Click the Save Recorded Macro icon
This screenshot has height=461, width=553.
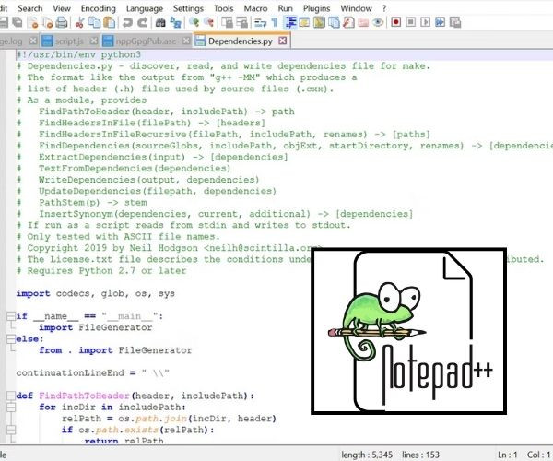[455, 22]
